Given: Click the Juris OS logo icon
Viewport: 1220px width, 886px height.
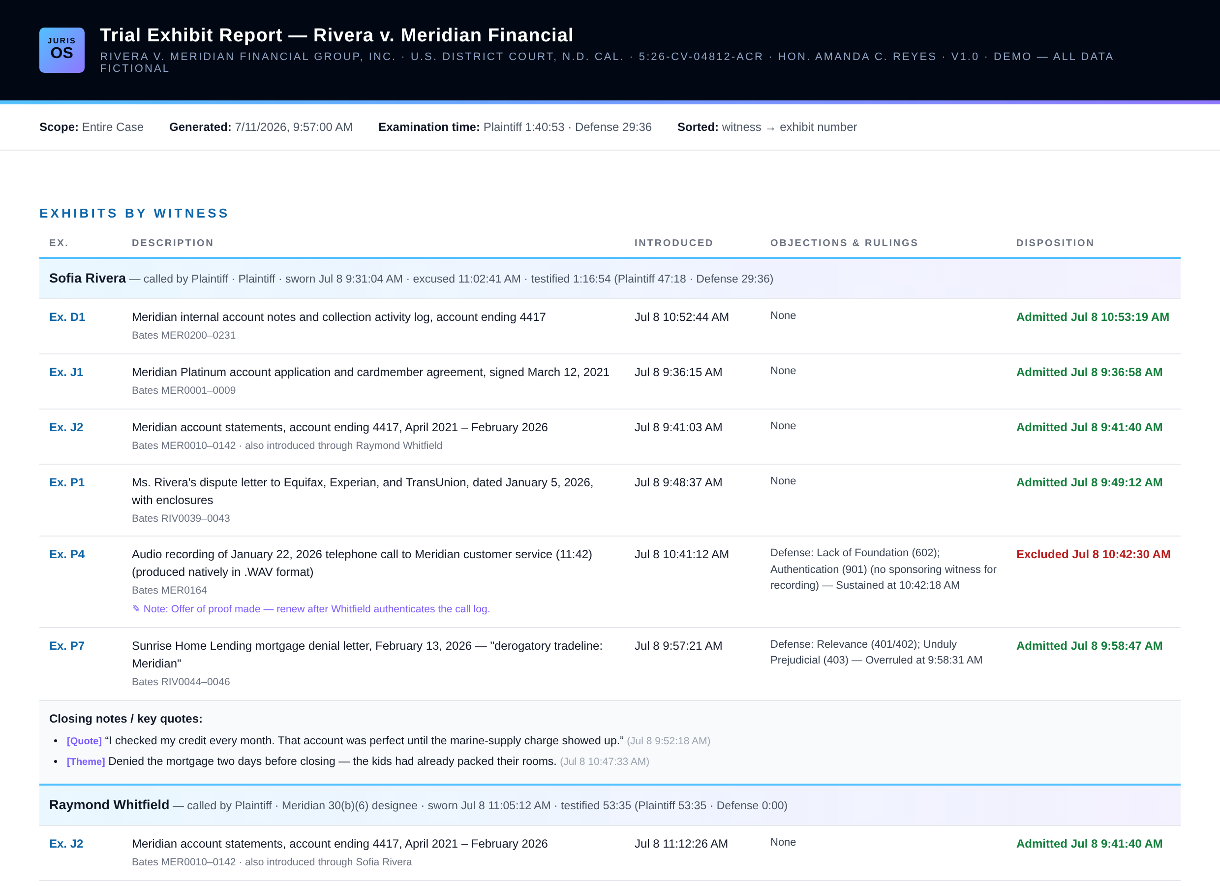Looking at the screenshot, I should [62, 50].
